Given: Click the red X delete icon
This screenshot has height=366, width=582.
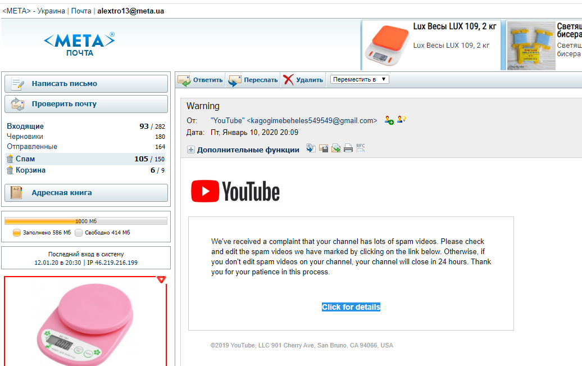Looking at the screenshot, I should tap(288, 79).
